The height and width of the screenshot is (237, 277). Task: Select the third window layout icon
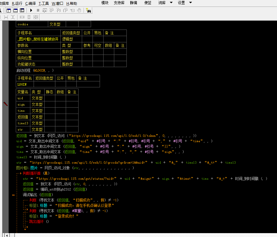tap(22, 10)
